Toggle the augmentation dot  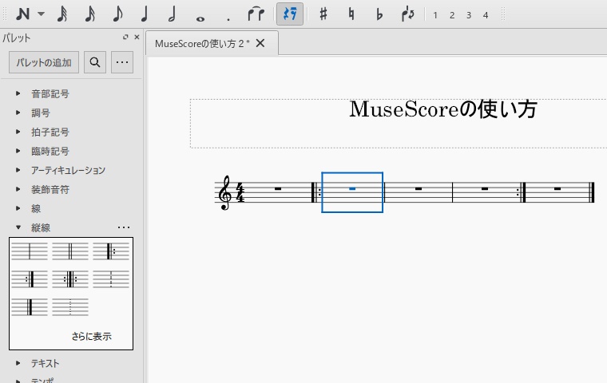pos(228,18)
